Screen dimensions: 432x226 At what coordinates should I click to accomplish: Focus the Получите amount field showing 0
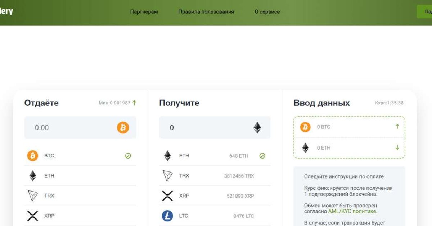(x=215, y=127)
